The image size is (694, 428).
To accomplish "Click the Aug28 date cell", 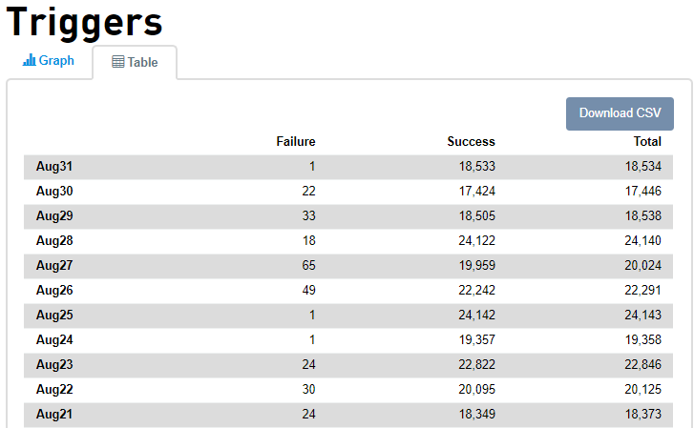I will click(x=54, y=241).
